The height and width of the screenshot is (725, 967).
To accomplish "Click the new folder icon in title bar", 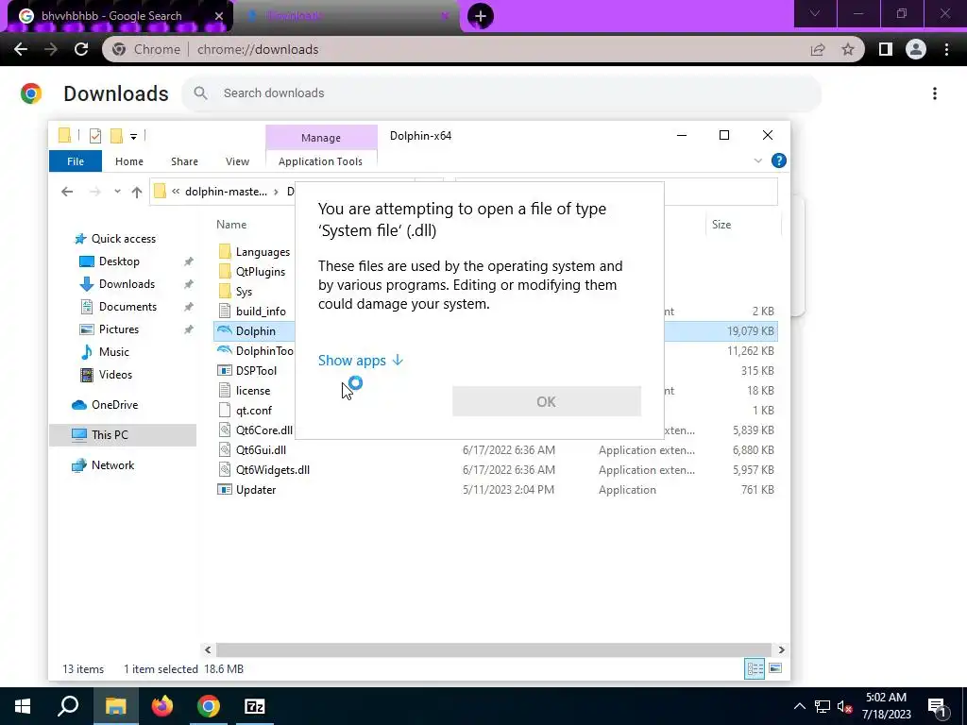I will 116,136.
